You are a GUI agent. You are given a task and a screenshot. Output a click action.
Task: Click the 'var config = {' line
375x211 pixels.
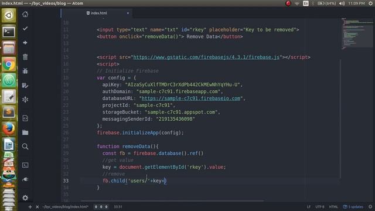(117, 78)
